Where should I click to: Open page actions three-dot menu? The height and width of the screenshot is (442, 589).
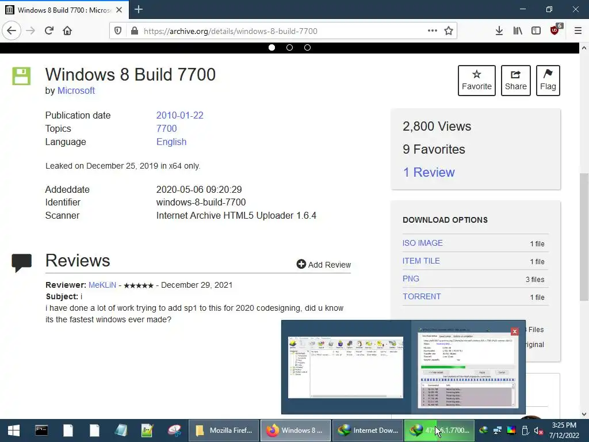(433, 31)
